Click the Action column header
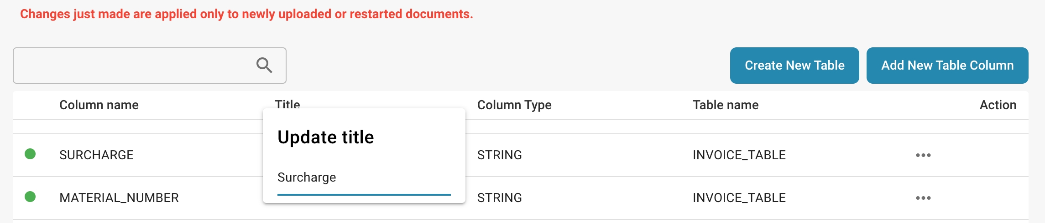 pyautogui.click(x=998, y=105)
